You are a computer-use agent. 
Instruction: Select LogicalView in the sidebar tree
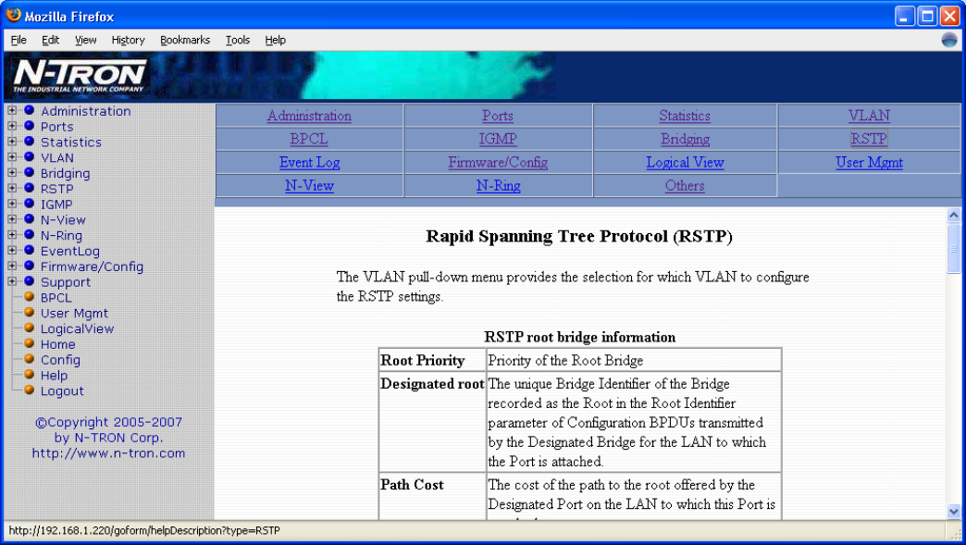click(77, 328)
